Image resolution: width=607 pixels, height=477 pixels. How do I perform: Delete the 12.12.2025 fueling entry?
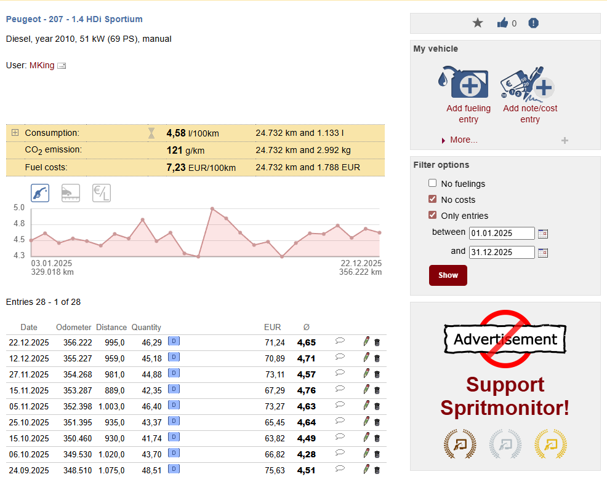(377, 359)
